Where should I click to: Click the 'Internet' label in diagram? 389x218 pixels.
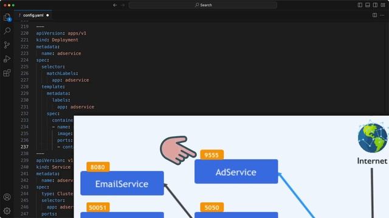[372, 161]
